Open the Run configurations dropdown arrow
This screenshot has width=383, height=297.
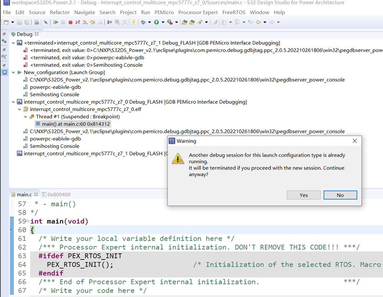click(163, 22)
